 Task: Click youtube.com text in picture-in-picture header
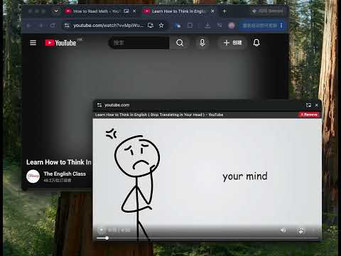click(117, 105)
